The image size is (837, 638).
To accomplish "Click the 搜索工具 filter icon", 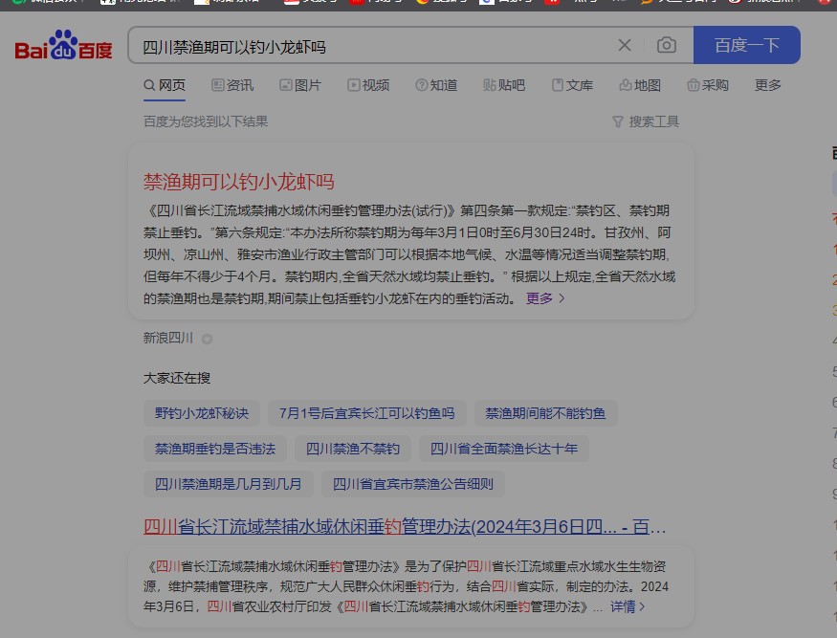I will point(618,121).
